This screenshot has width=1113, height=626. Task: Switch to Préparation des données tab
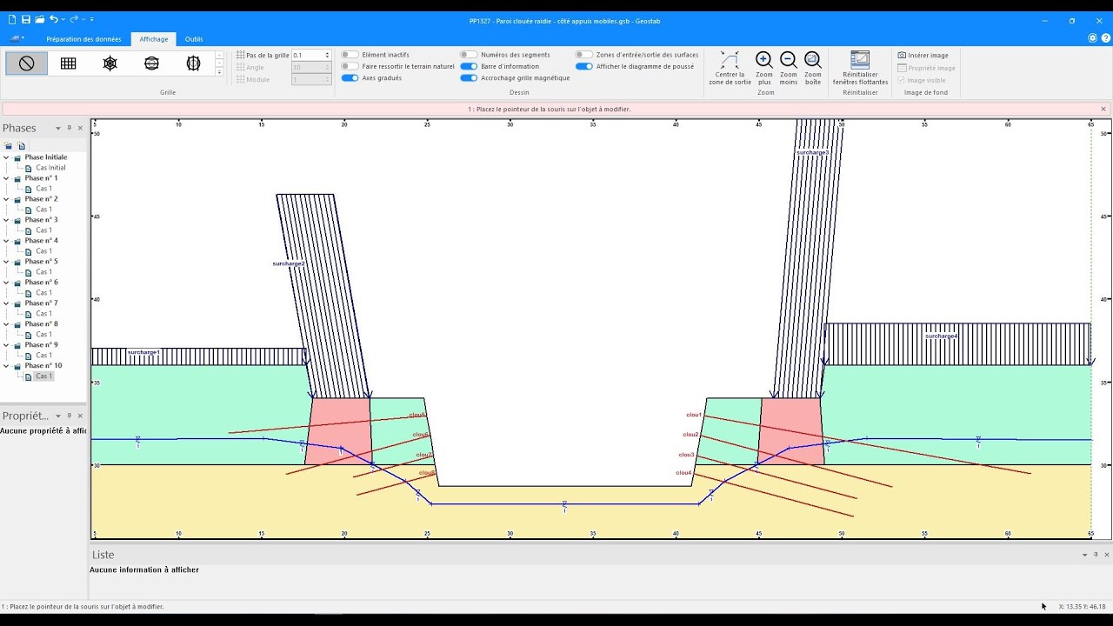point(83,39)
